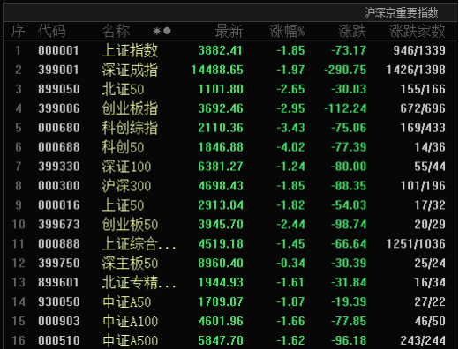This screenshot has width=459, height=349.
Task: Click code 399673
Action: (x=59, y=225)
